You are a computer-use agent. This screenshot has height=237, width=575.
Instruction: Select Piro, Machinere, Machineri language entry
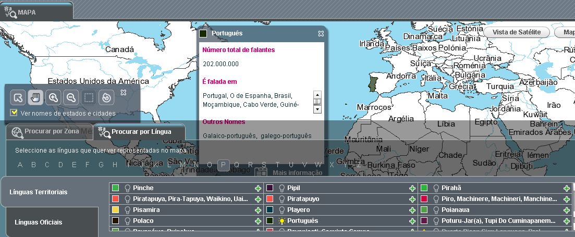499,199
